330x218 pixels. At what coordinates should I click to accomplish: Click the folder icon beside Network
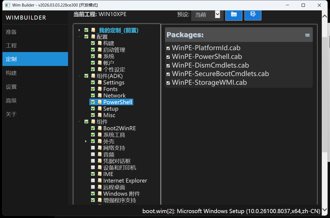[100, 95]
